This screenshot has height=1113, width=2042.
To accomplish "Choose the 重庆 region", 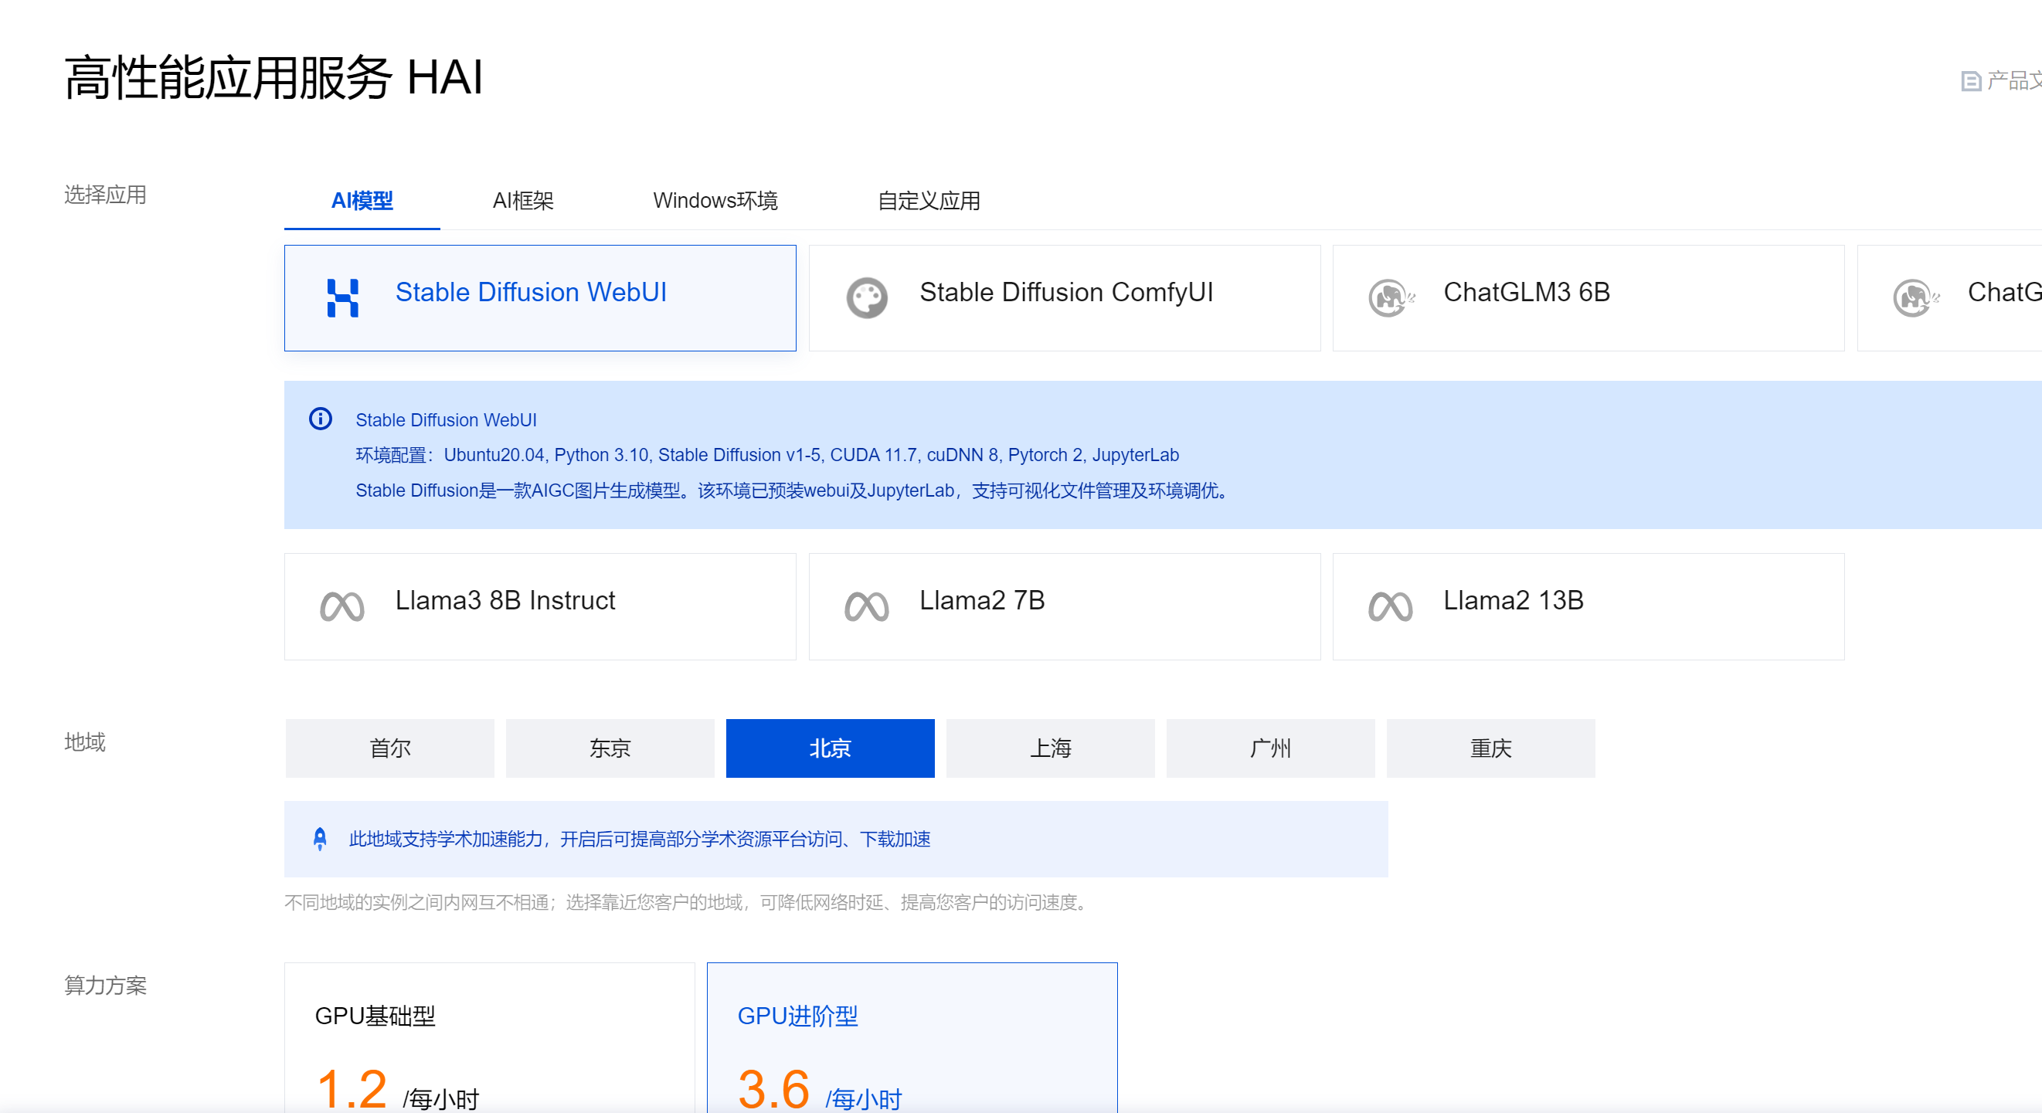I will coord(1490,748).
